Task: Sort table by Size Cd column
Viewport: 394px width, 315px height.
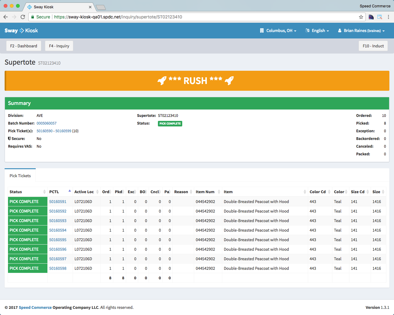Action: click(x=360, y=192)
